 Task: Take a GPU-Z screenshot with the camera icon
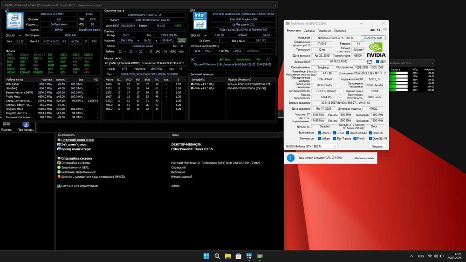(372, 30)
